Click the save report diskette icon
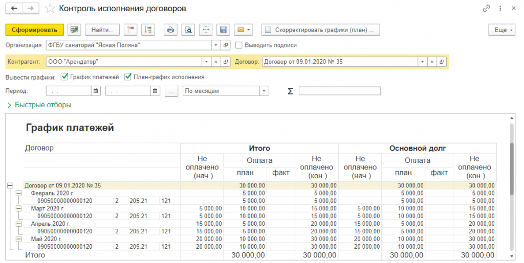This screenshot has width=524, height=263. coord(223,30)
